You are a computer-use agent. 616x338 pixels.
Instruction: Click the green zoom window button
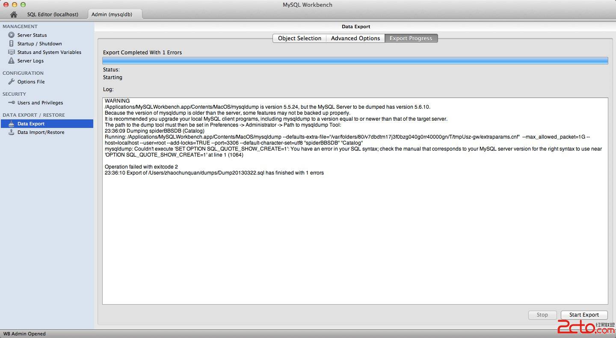coord(23,5)
